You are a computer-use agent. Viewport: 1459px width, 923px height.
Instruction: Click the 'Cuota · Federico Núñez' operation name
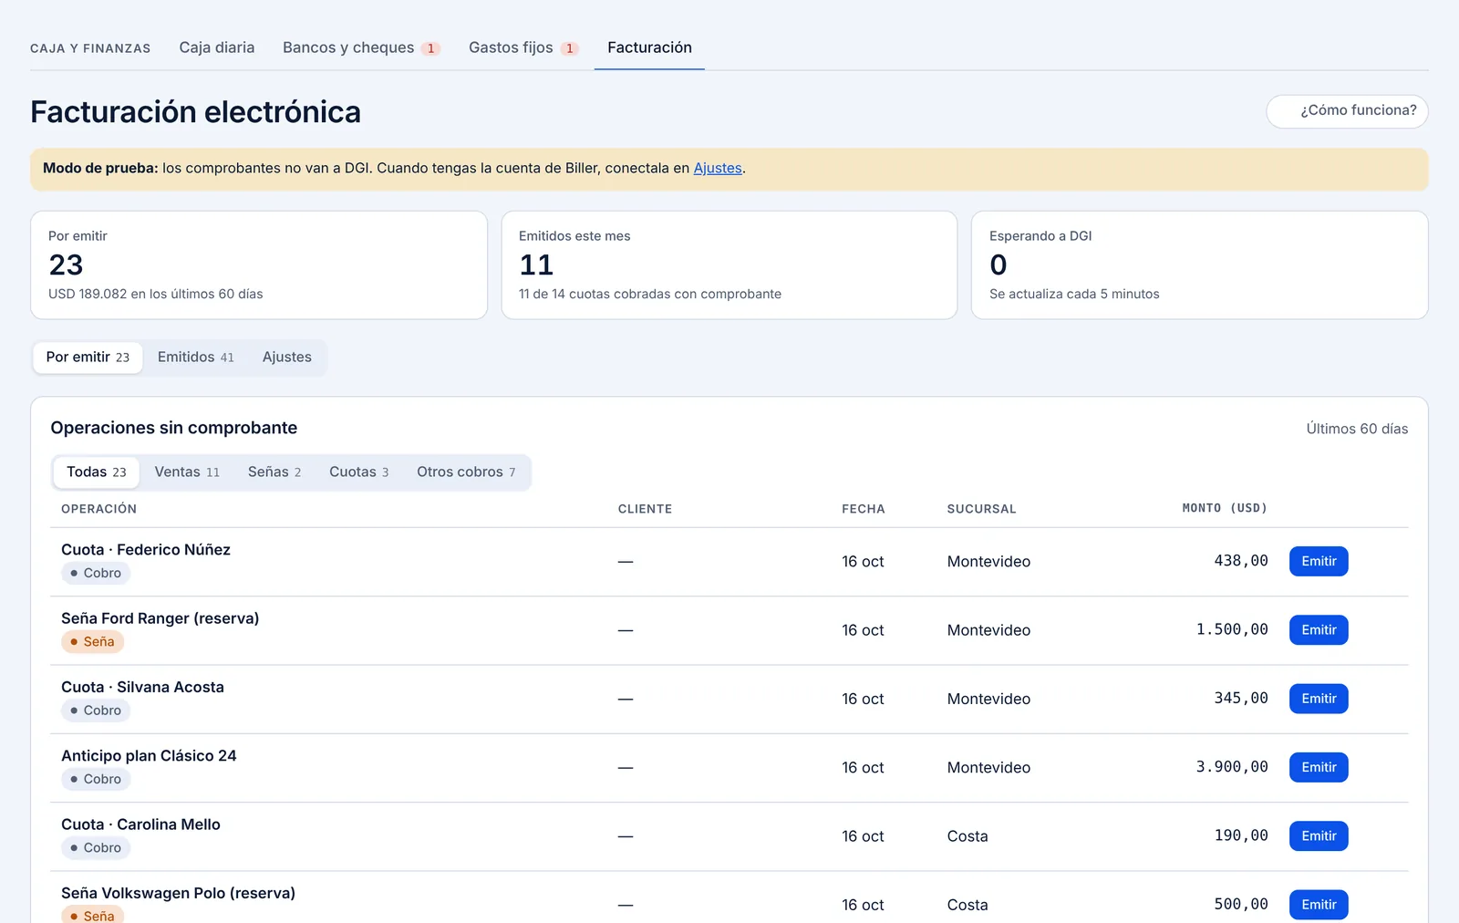click(146, 550)
